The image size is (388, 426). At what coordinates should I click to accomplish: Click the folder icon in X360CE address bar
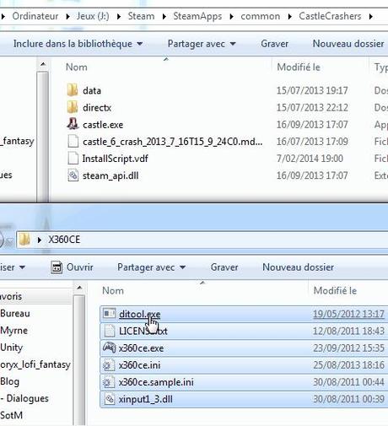click(x=24, y=240)
